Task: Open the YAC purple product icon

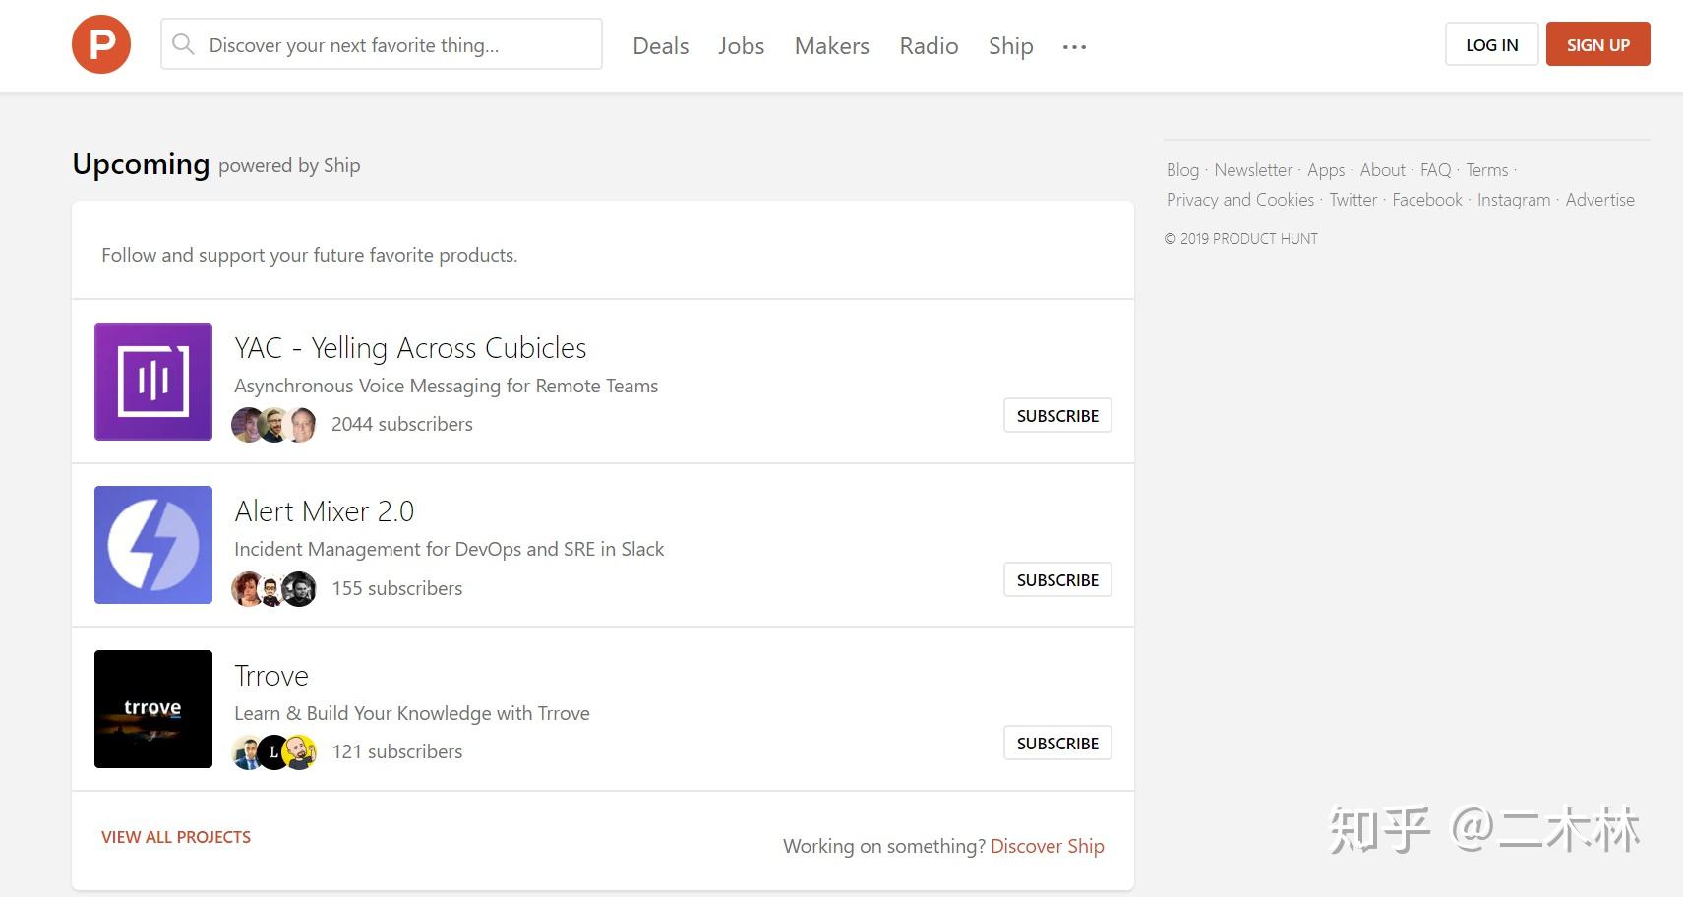Action: [x=153, y=382]
